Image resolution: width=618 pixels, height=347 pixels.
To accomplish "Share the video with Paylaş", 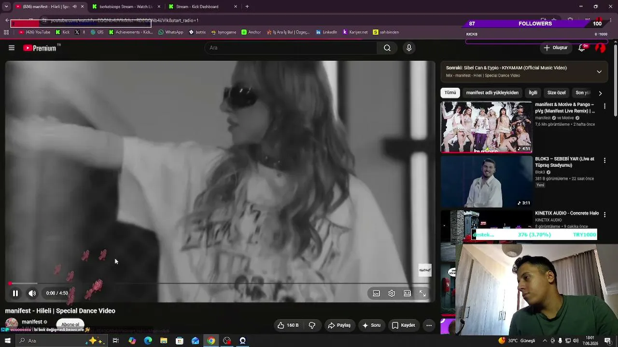I will [339, 325].
